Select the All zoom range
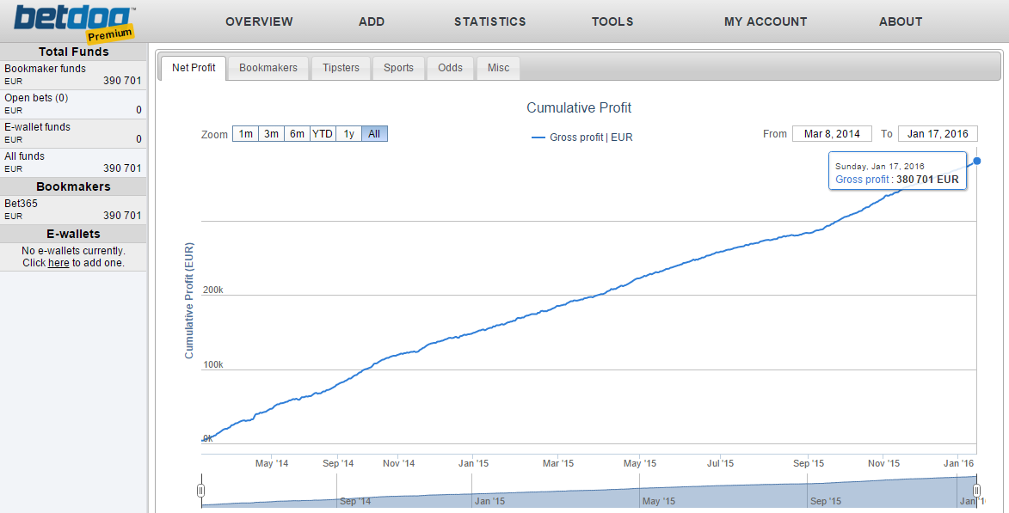This screenshot has height=513, width=1009. coord(374,134)
